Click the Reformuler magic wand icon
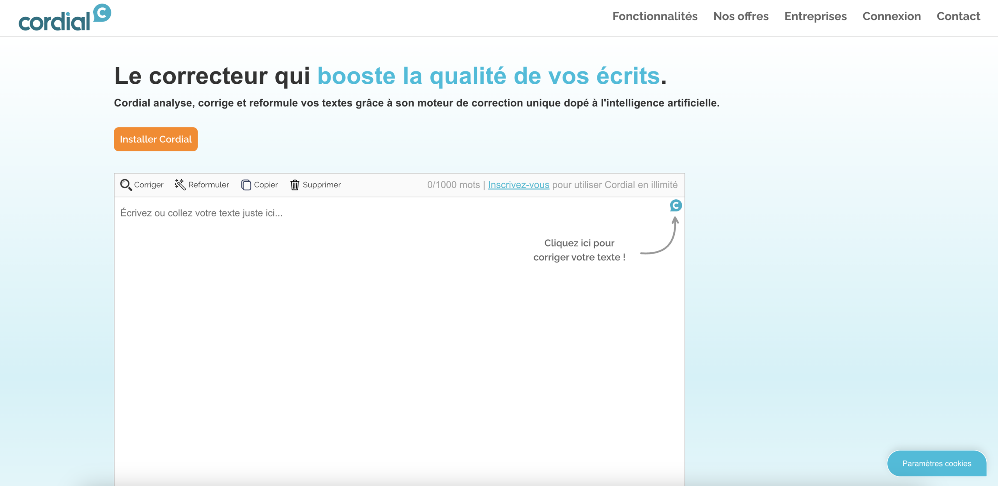The width and height of the screenshot is (998, 486). coord(180,184)
